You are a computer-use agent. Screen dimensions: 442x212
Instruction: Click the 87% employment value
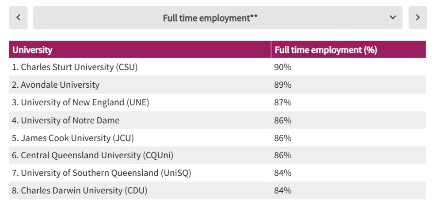pyautogui.click(x=283, y=102)
